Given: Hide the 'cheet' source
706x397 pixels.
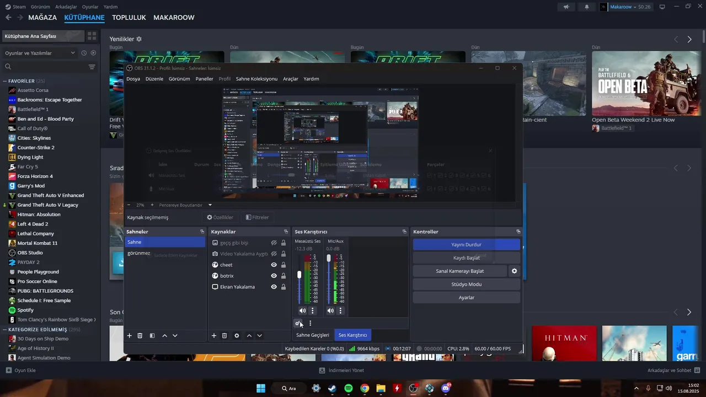Looking at the screenshot, I should (274, 265).
